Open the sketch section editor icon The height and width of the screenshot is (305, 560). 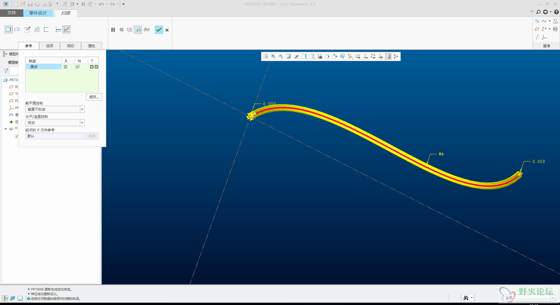[27, 29]
